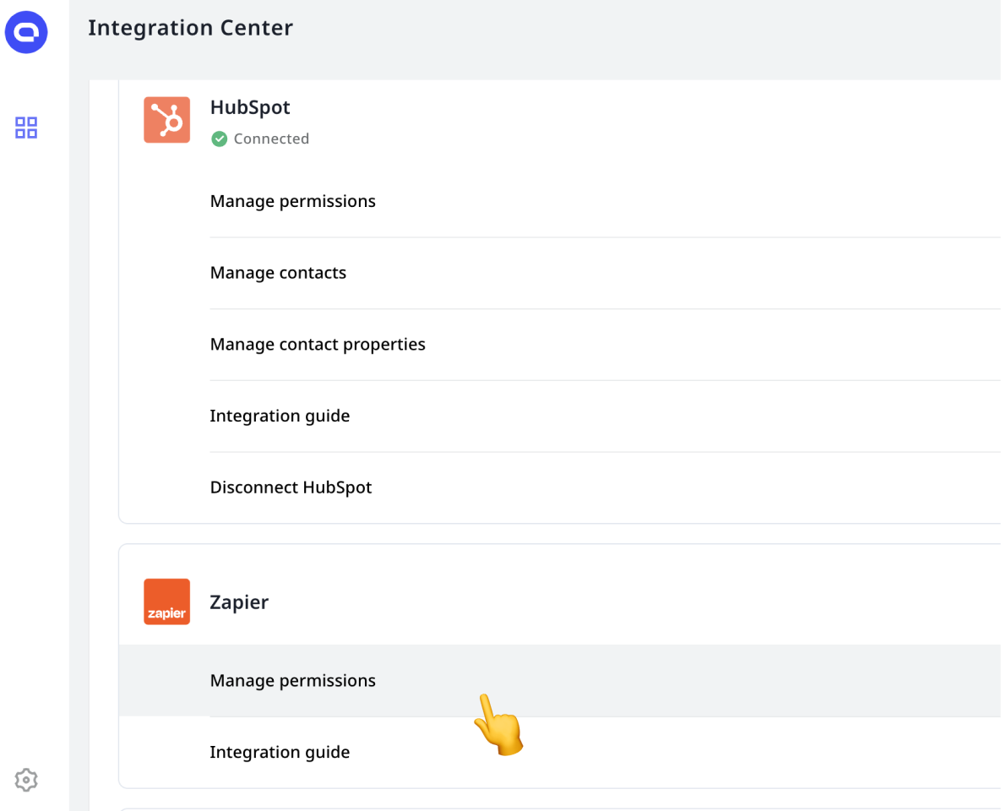Open the settings gear icon
This screenshot has height=811, width=1001.
pyautogui.click(x=26, y=780)
